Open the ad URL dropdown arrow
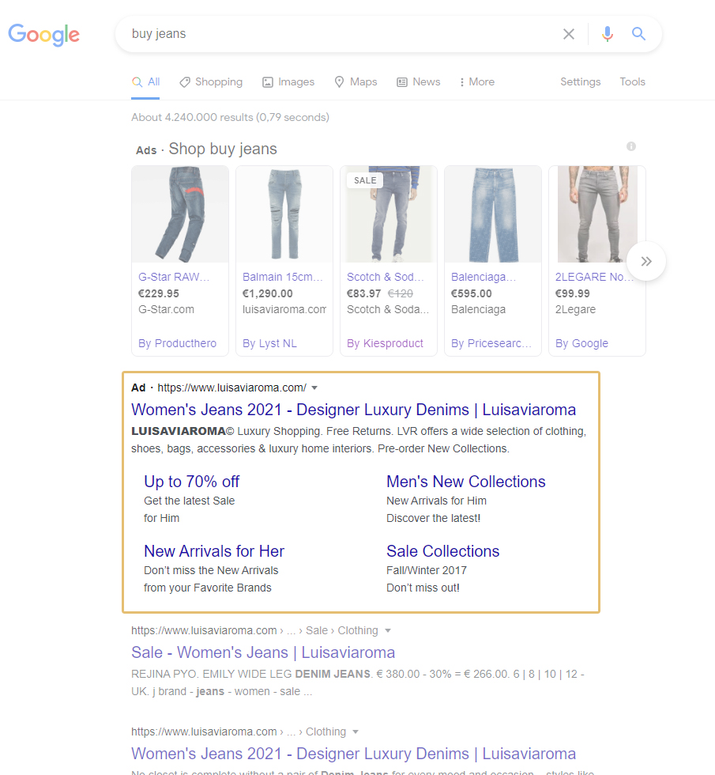The width and height of the screenshot is (715, 775). (314, 388)
